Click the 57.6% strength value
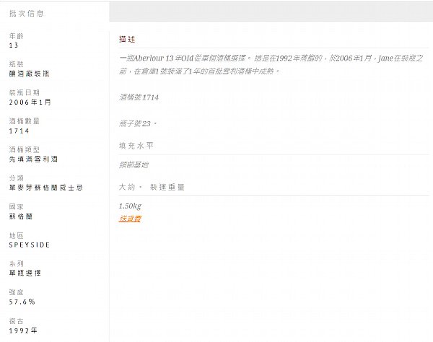This screenshot has width=433, height=342. 22,302
